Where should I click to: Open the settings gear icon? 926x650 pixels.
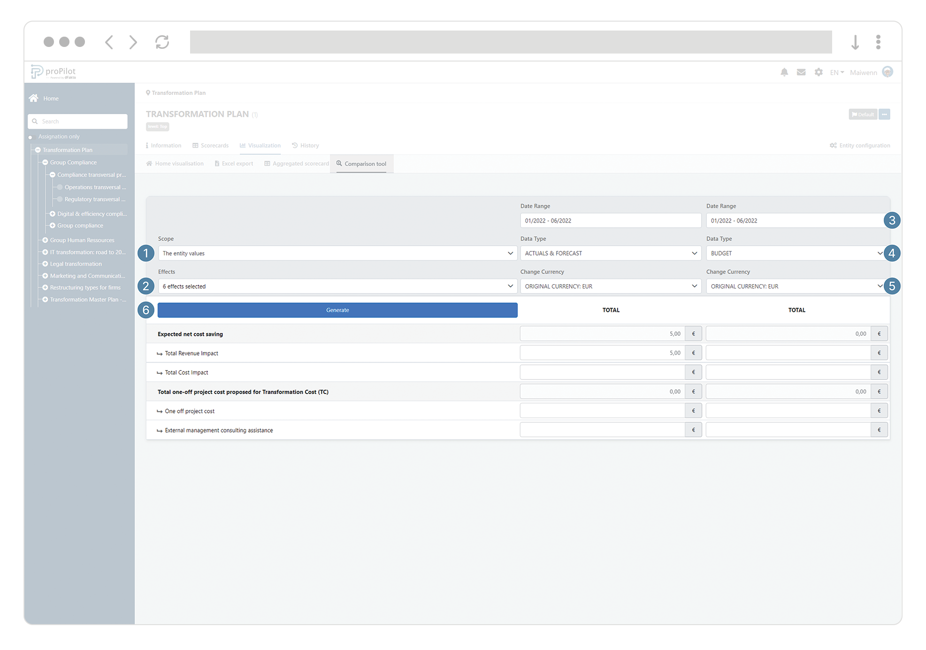(819, 72)
